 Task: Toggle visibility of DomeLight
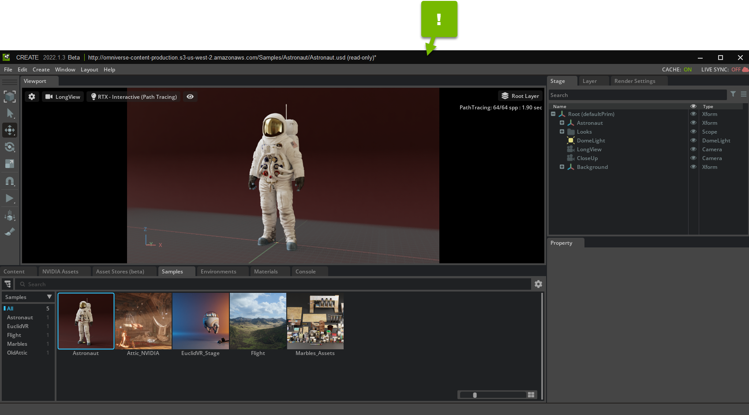point(693,141)
